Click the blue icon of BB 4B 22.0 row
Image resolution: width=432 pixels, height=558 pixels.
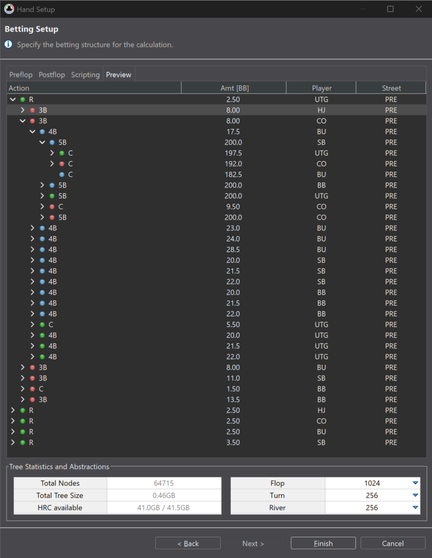click(x=42, y=314)
